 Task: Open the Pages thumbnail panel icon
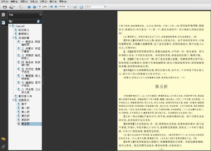pyautogui.click(x=4, y=15)
